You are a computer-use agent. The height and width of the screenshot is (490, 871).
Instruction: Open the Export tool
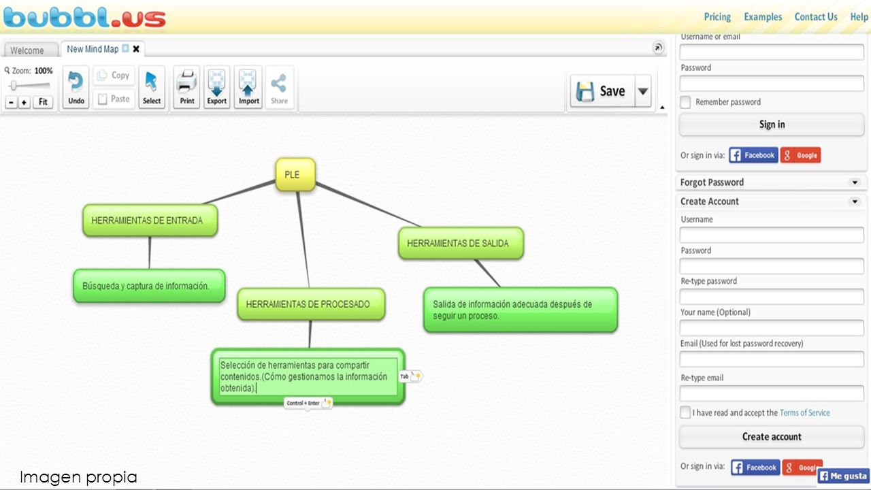[217, 87]
